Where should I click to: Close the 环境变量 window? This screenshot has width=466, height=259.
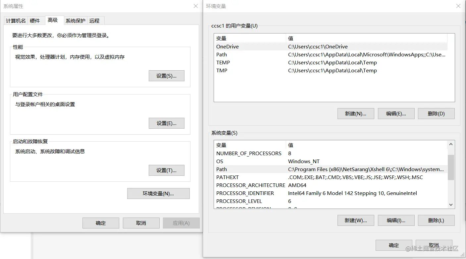[x=459, y=6]
